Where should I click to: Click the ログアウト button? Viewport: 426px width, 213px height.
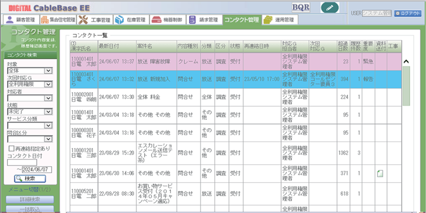click(407, 13)
